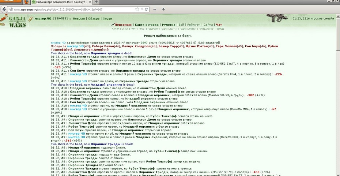Click the globe site identity icon
Image resolution: width=340 pixels, height=176 pixels.
[11, 10]
